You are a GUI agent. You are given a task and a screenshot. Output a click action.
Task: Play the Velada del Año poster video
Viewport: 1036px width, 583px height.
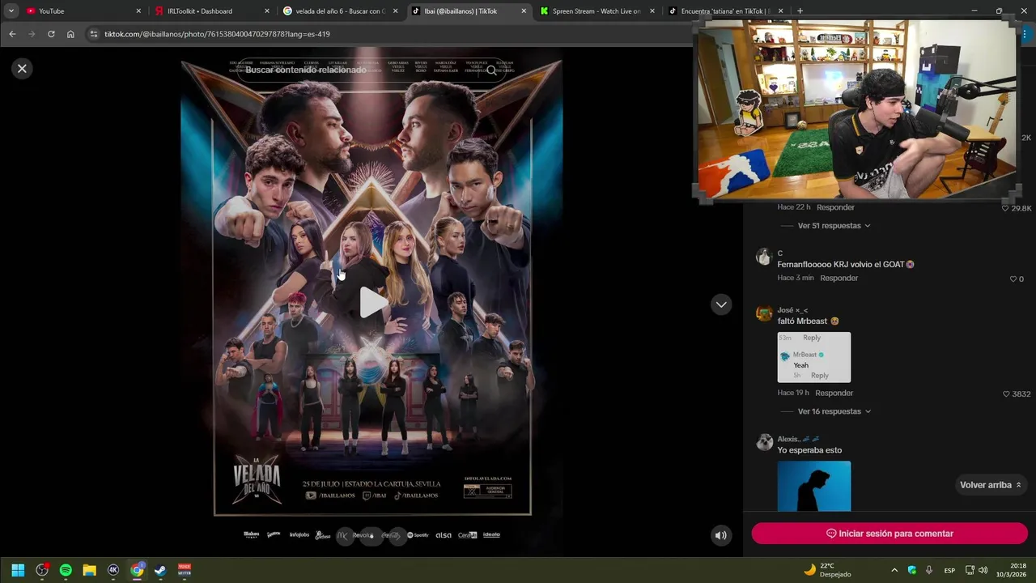pos(372,303)
